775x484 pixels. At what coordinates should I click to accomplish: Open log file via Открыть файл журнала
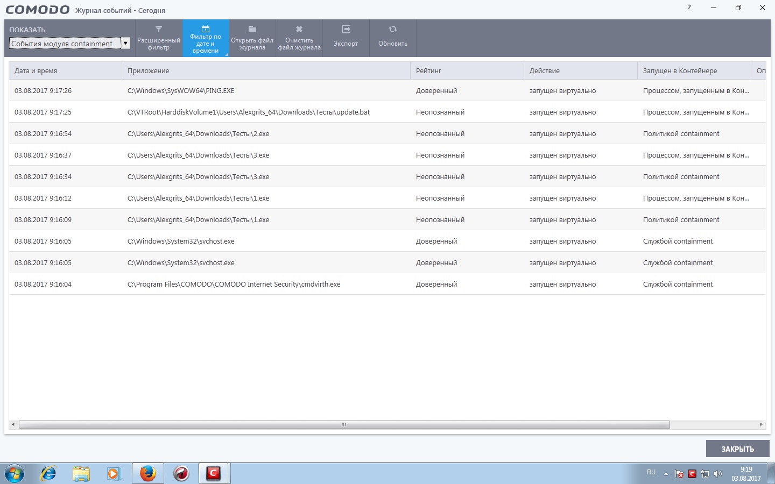pyautogui.click(x=252, y=38)
